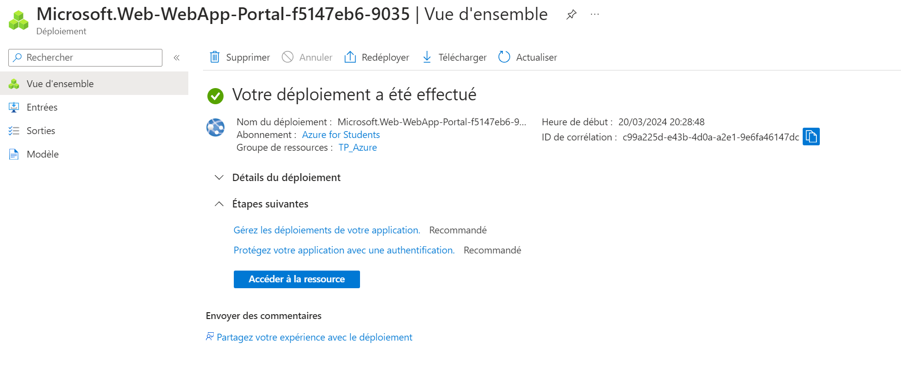Select the Redéployer upload icon
The width and height of the screenshot is (901, 366).
(x=350, y=57)
